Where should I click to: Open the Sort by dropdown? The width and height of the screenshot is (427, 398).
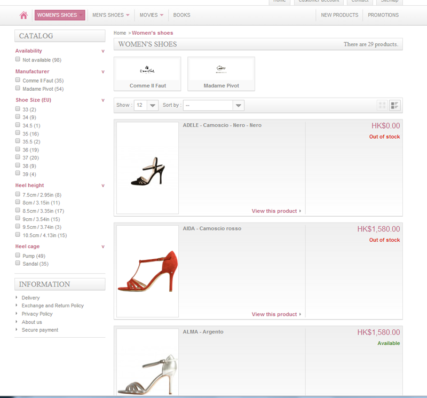click(x=213, y=105)
